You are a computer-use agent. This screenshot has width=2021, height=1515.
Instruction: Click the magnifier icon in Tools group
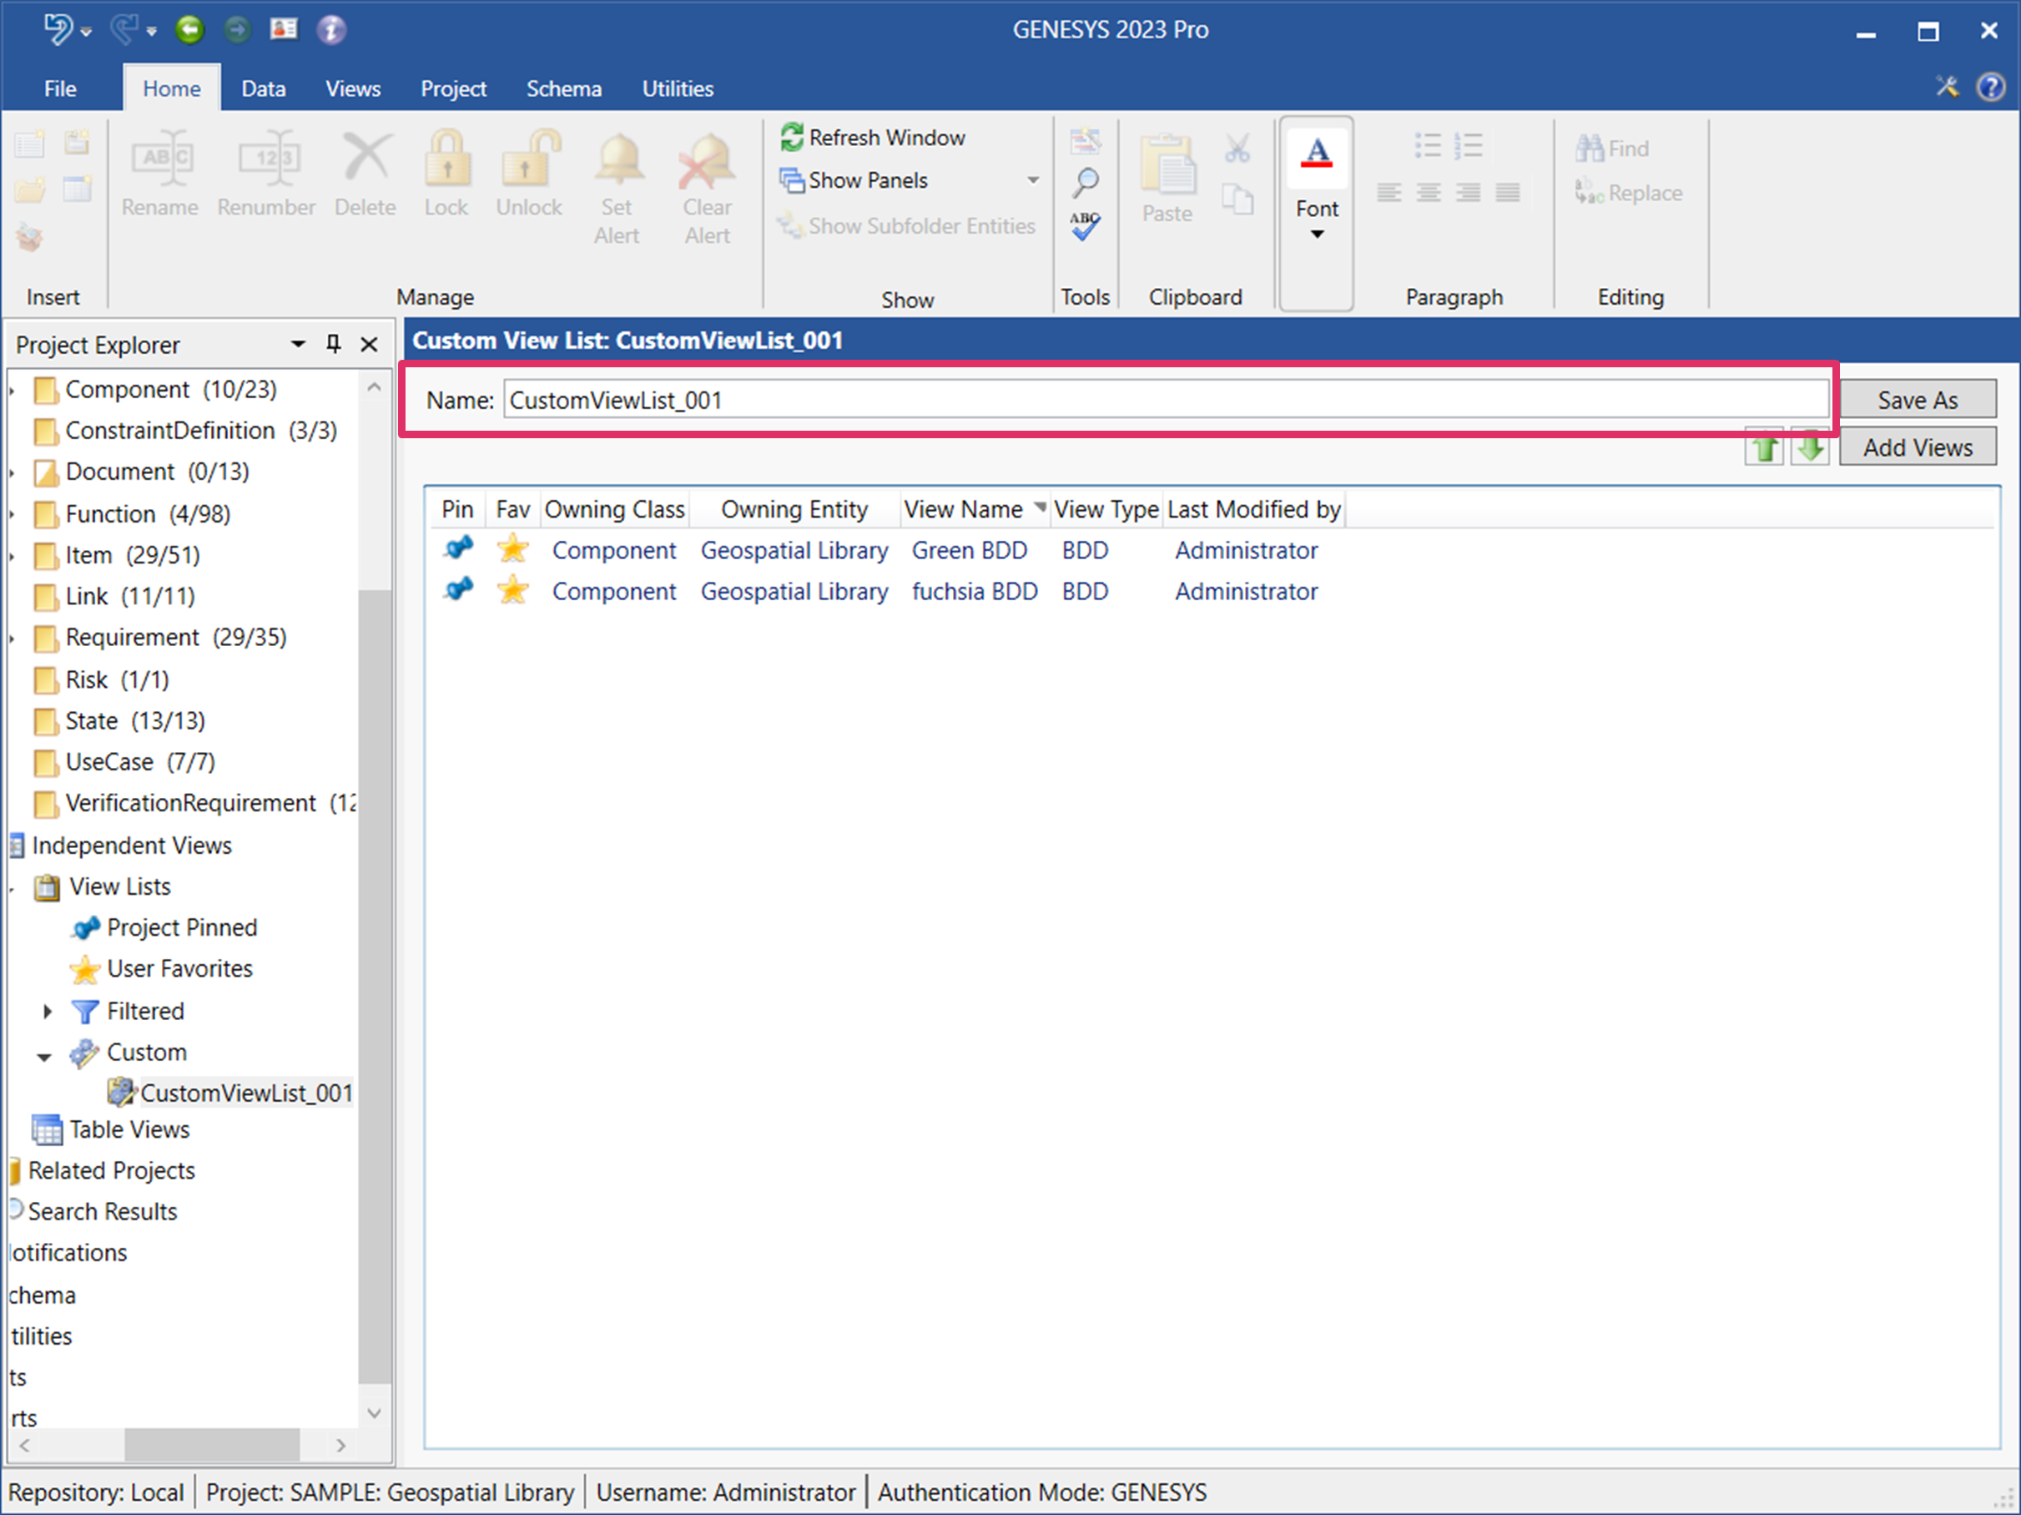[1085, 183]
